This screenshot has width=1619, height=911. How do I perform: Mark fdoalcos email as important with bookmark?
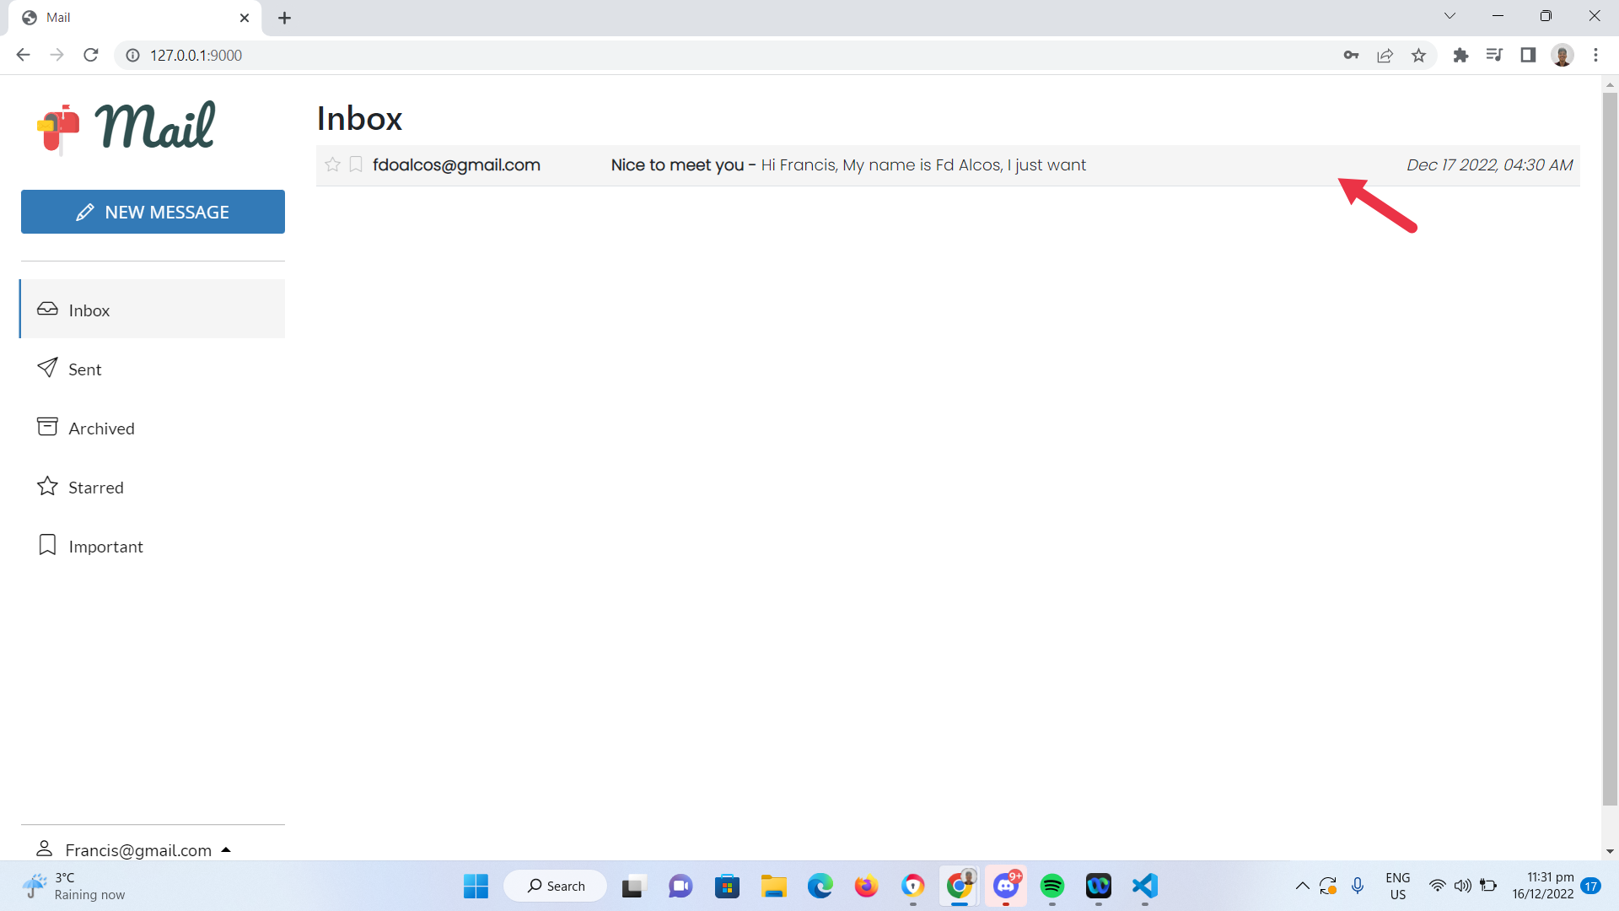[x=356, y=164]
